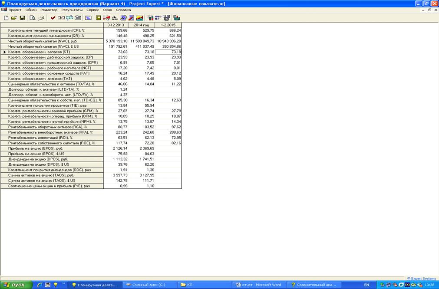Image resolution: width=439 pixels, height=289 pixels.
Task: Select row Рентабельность собственного капитала (ROE), %
Action: click(x=52, y=143)
